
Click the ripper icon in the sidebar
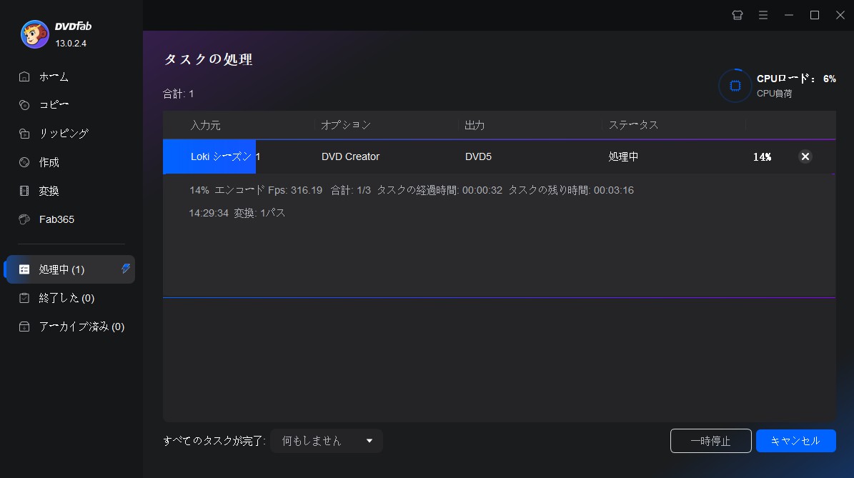pyautogui.click(x=24, y=134)
